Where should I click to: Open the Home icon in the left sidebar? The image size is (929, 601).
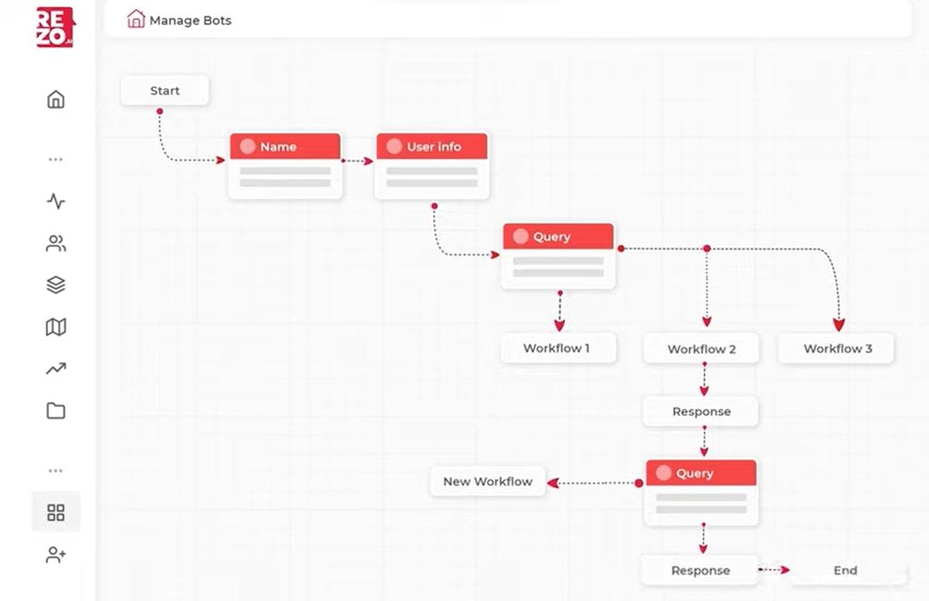click(56, 100)
